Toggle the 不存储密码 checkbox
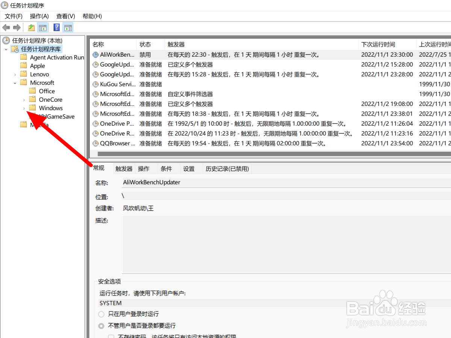Image resolution: width=451 pixels, height=338 pixels. (x=111, y=337)
